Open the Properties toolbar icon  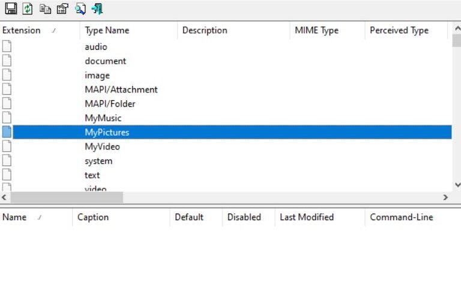point(62,9)
